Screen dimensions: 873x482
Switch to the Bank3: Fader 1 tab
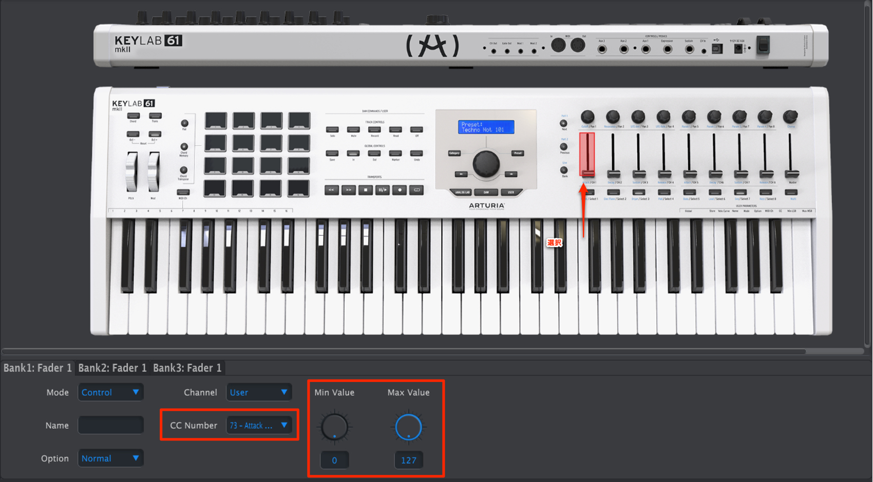click(x=187, y=368)
